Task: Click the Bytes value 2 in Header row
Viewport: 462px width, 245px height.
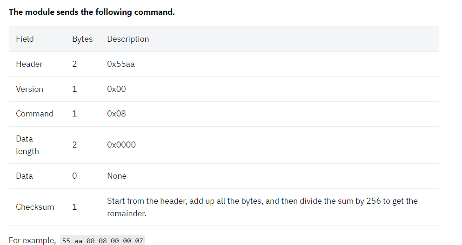Action: [x=74, y=64]
